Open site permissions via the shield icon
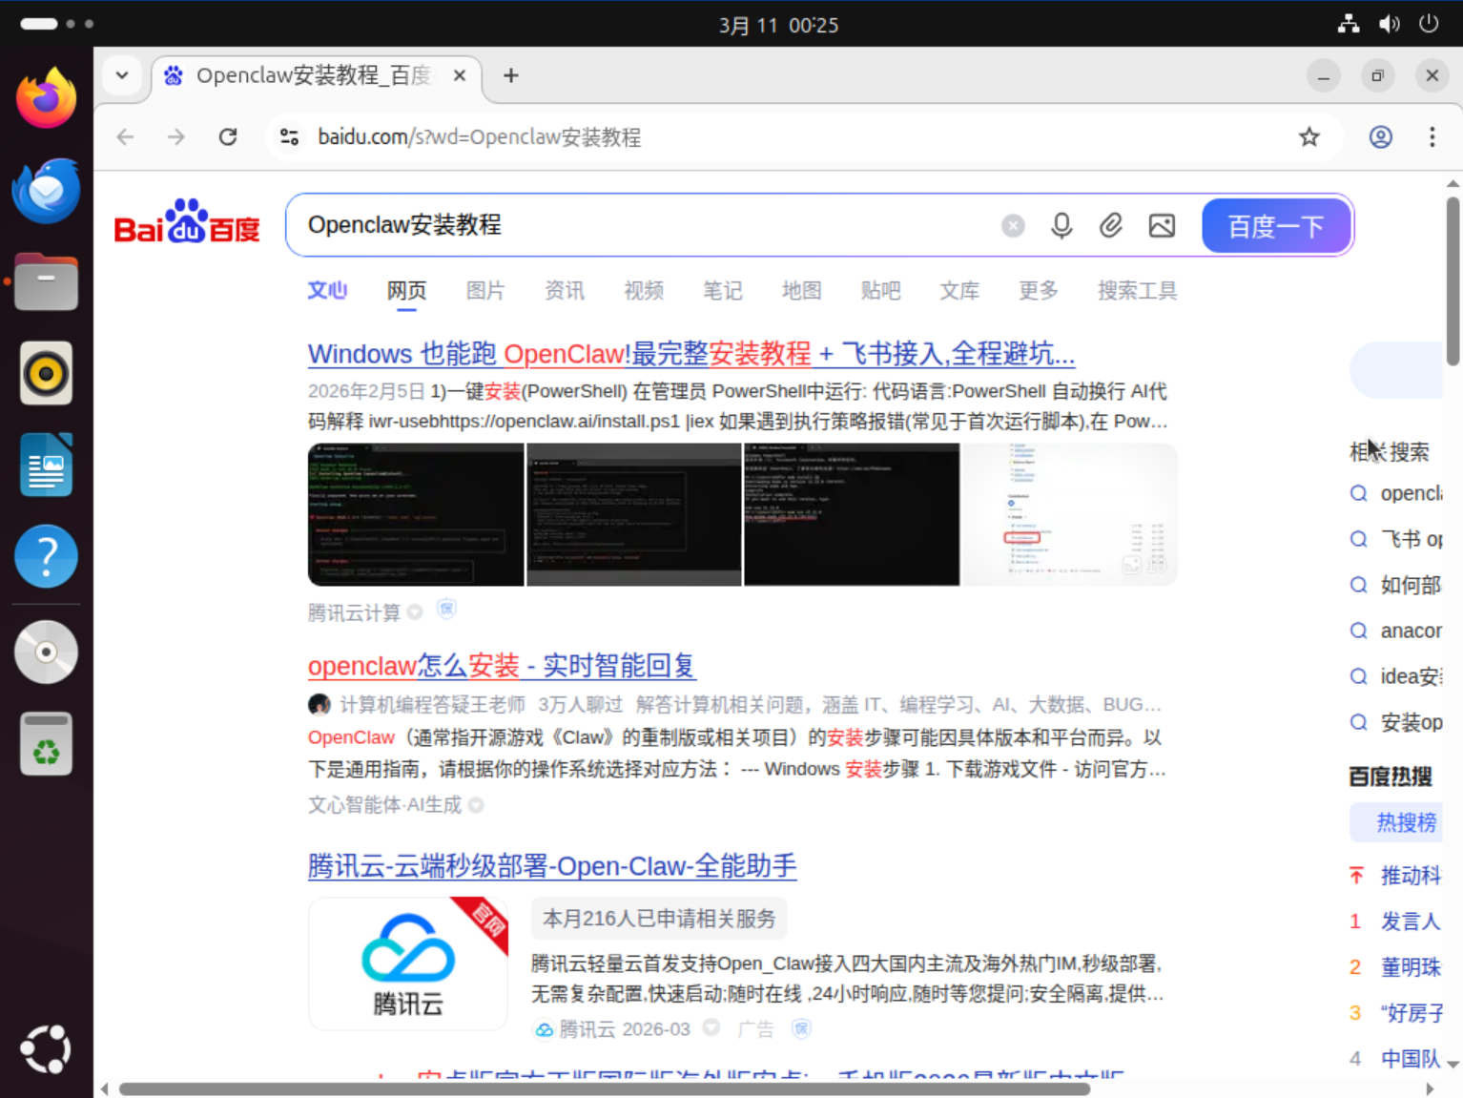This screenshot has height=1098, width=1463. [289, 136]
